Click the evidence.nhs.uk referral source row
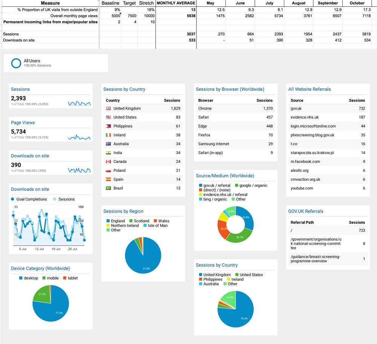Viewport: 377px width, 344px height. pos(328,117)
